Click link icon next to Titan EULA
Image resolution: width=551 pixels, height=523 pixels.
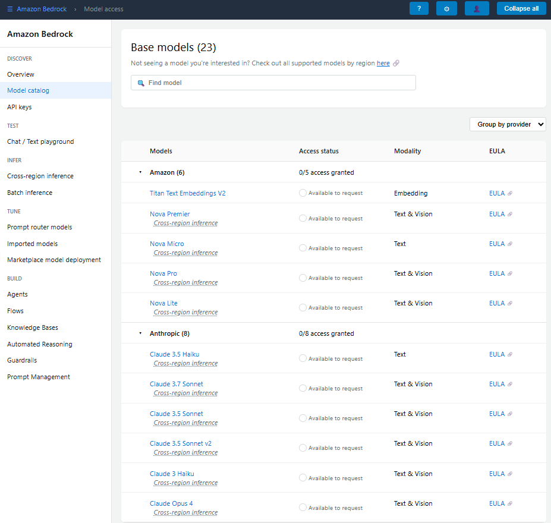(x=510, y=193)
